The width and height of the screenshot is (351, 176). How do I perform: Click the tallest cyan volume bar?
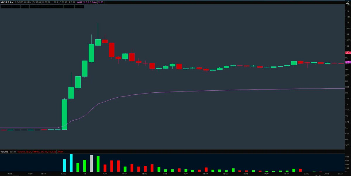[71, 163]
